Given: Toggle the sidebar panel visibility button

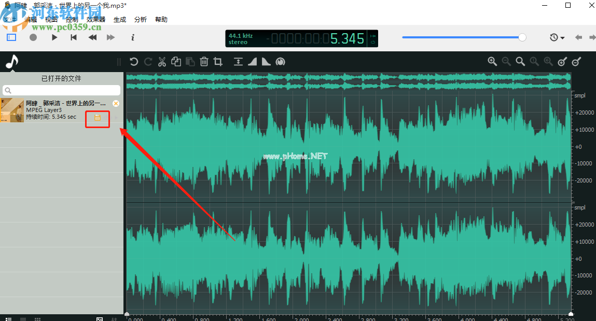Looking at the screenshot, I should click(11, 37).
